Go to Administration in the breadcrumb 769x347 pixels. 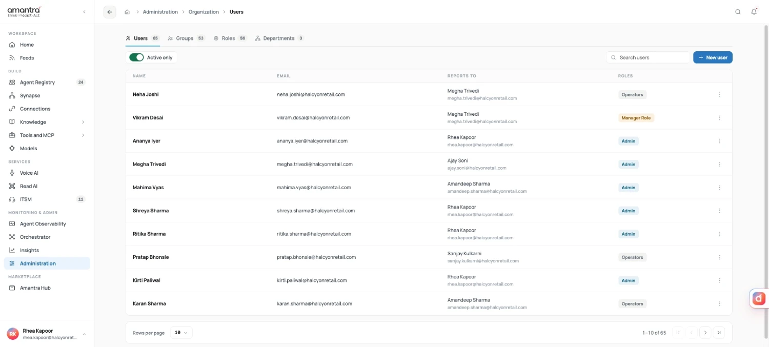(x=160, y=12)
